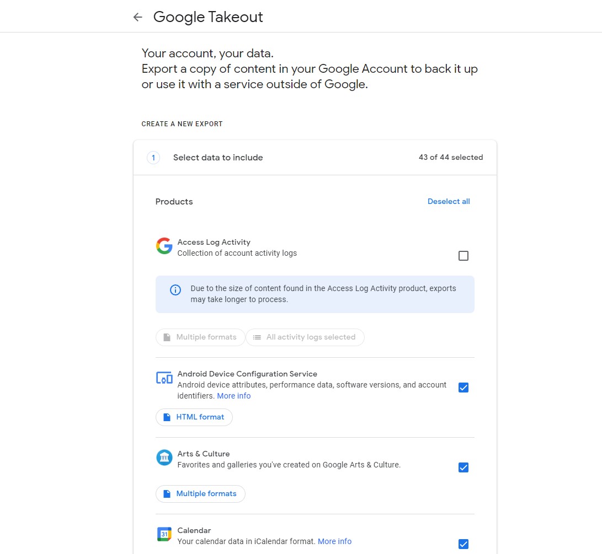Click the Calendar product icon

click(164, 534)
